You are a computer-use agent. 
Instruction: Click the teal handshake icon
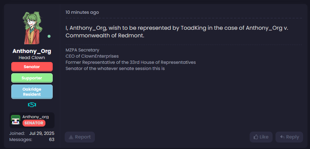click(32, 105)
